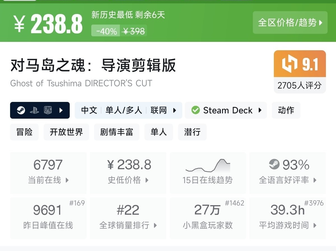336x251 pixels.
Task: Open 全球销量排行 sales ranking
Action: (x=128, y=218)
